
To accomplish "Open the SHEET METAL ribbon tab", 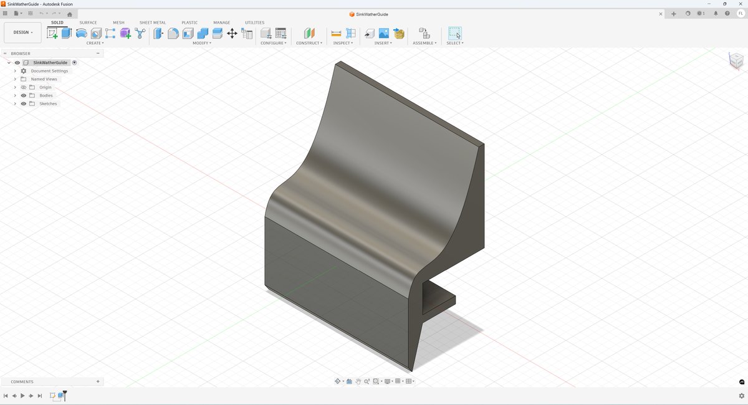I will [x=152, y=22].
